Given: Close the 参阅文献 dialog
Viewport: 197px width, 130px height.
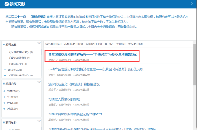Looking at the screenshot, I should coord(192,4).
